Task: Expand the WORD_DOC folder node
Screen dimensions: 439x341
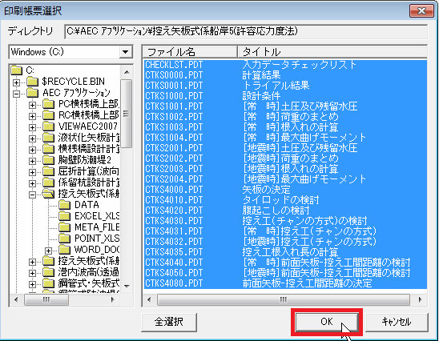Action: click(x=49, y=251)
